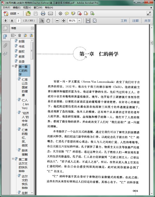Choose the hand pan tool
Image resolution: width=155 pixels, height=197 pixels.
coord(48,21)
